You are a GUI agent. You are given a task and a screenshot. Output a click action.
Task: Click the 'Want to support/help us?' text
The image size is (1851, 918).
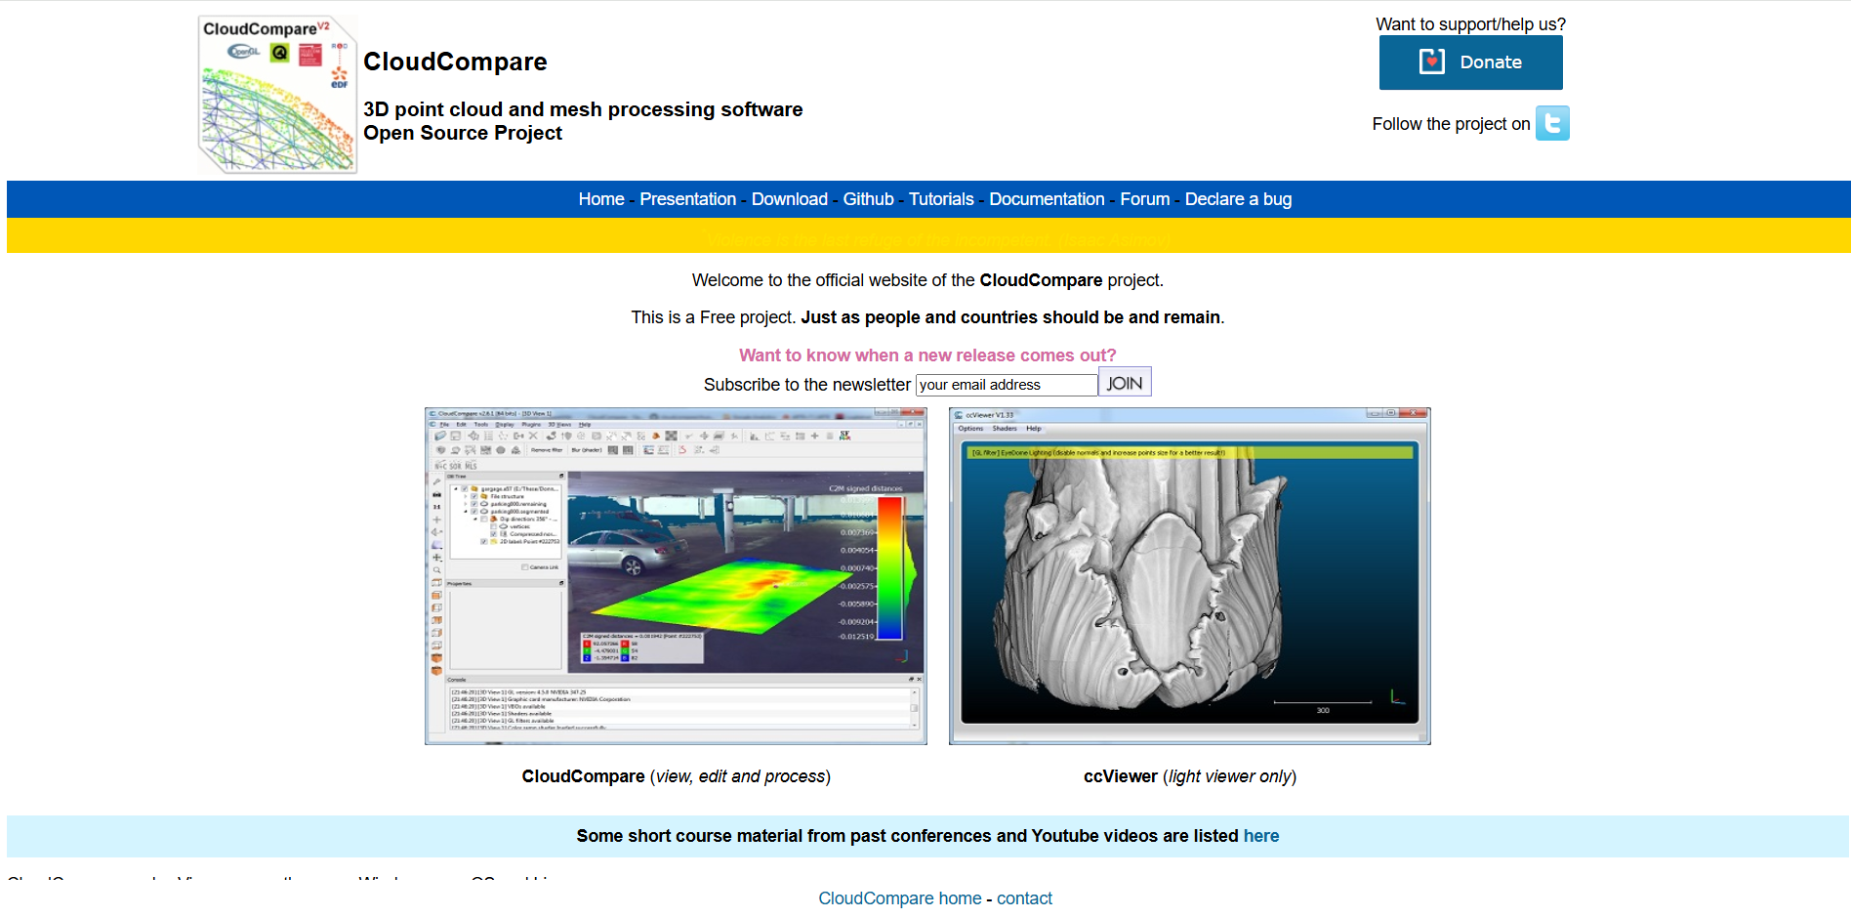coord(1470,24)
